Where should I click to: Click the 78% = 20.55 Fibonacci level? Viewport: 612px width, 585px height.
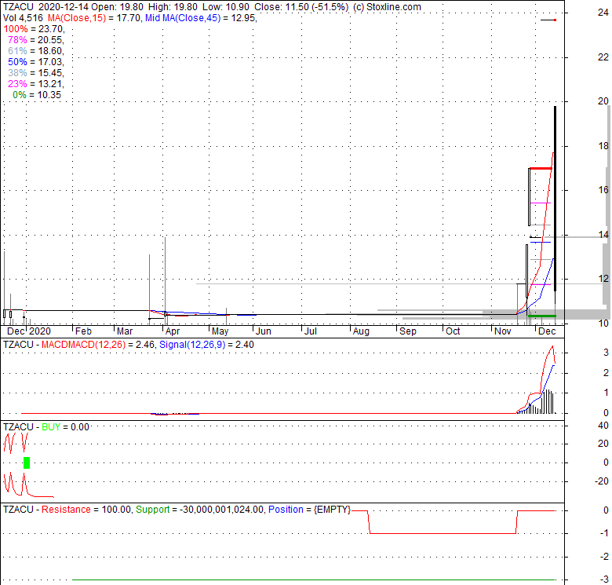coord(36,40)
